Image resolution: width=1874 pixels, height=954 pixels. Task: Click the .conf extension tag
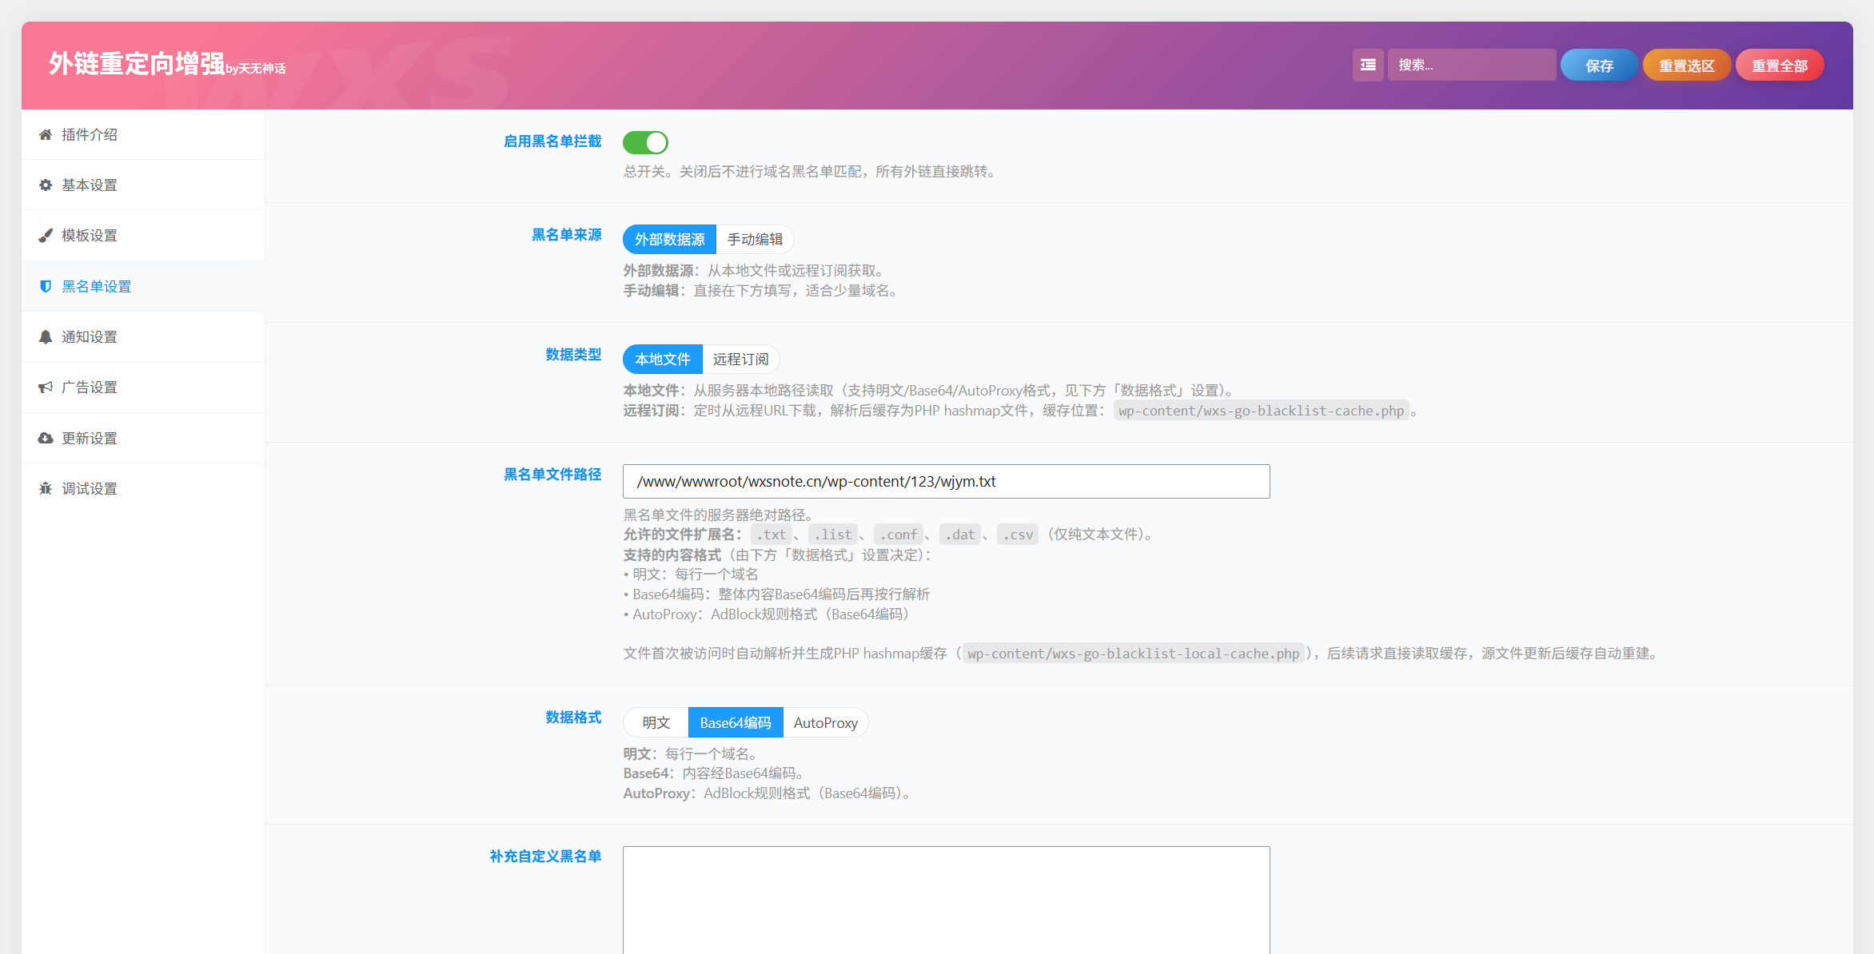point(899,535)
